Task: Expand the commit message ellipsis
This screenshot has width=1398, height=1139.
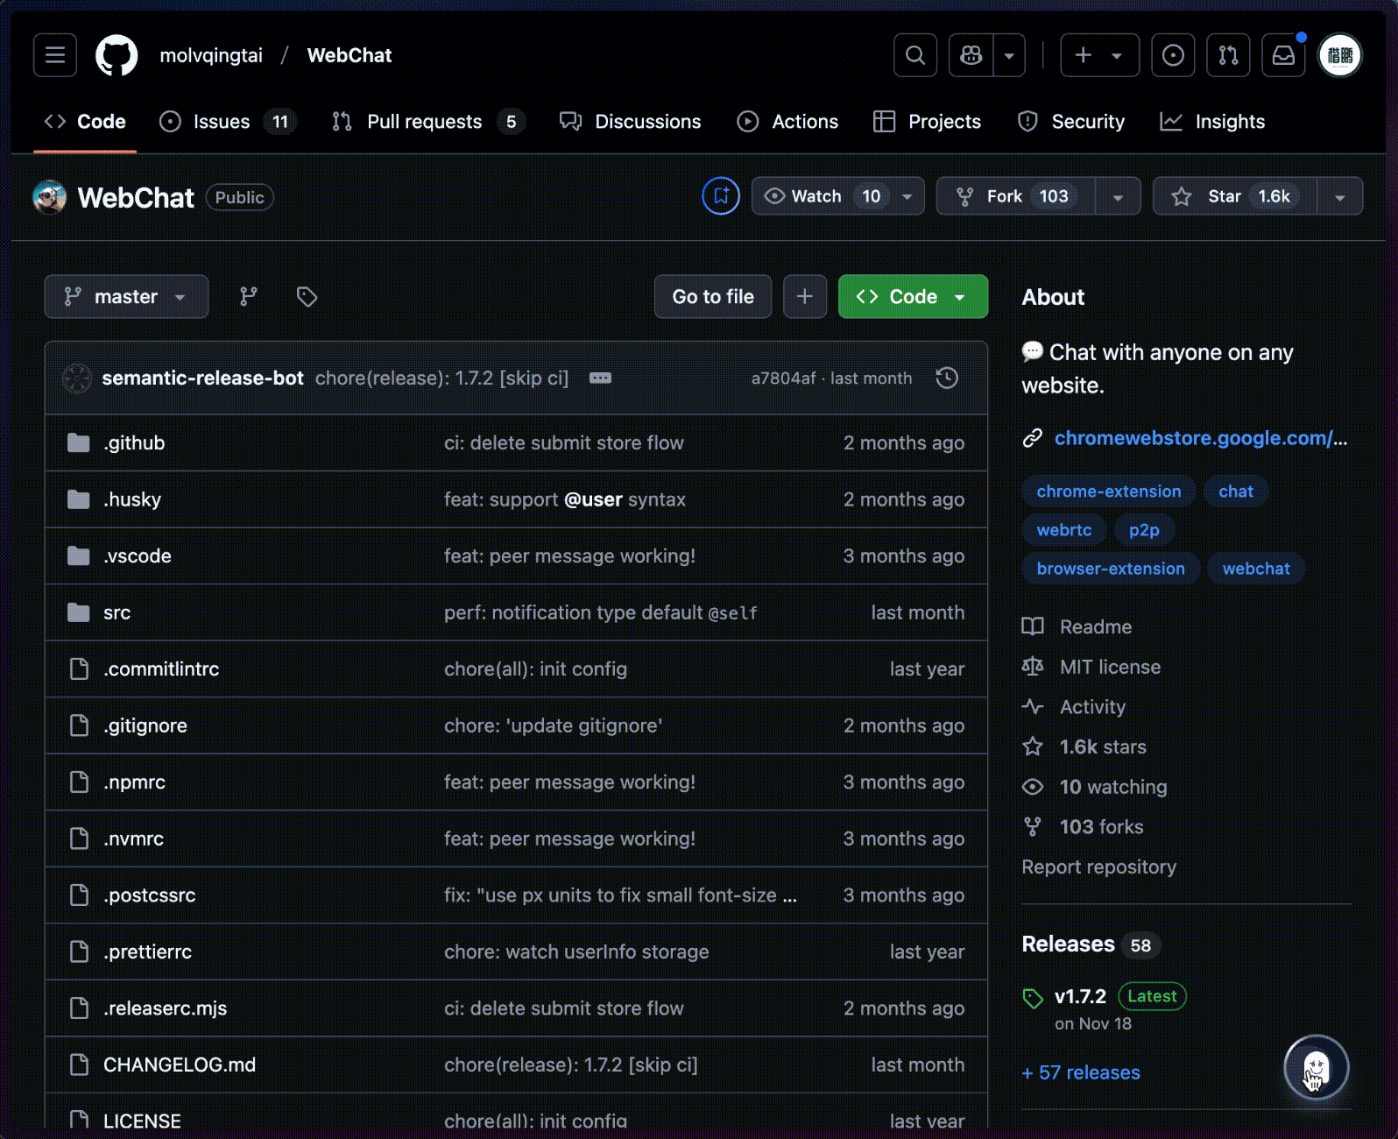Action: (x=600, y=378)
